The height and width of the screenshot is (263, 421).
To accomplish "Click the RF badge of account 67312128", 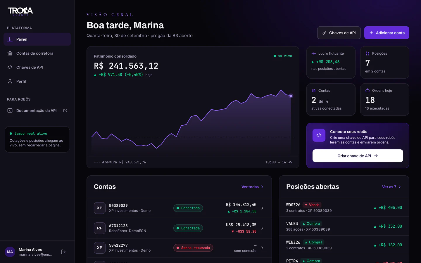I will click(100, 228).
